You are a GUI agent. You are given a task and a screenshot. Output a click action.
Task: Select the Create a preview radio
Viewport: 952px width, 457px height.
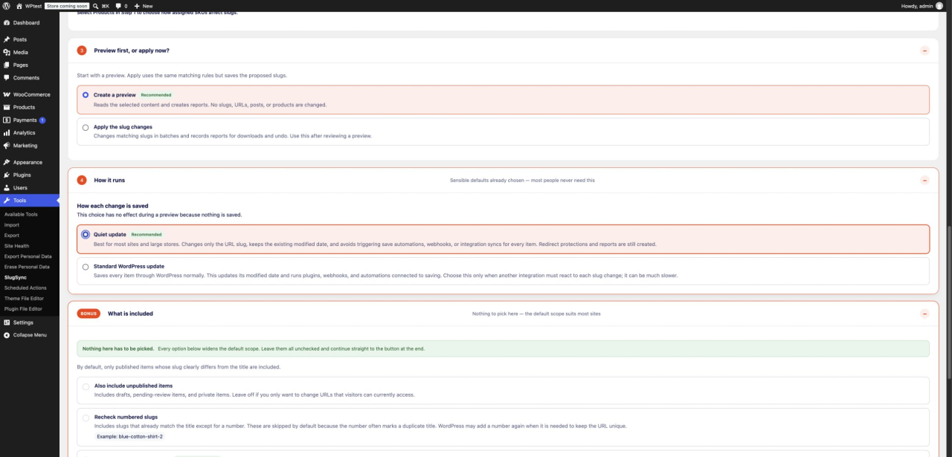tap(86, 95)
